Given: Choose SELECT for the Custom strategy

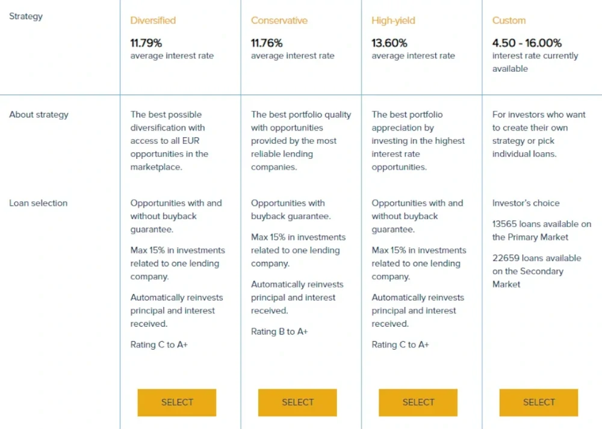Looking at the screenshot, I should 539,403.
